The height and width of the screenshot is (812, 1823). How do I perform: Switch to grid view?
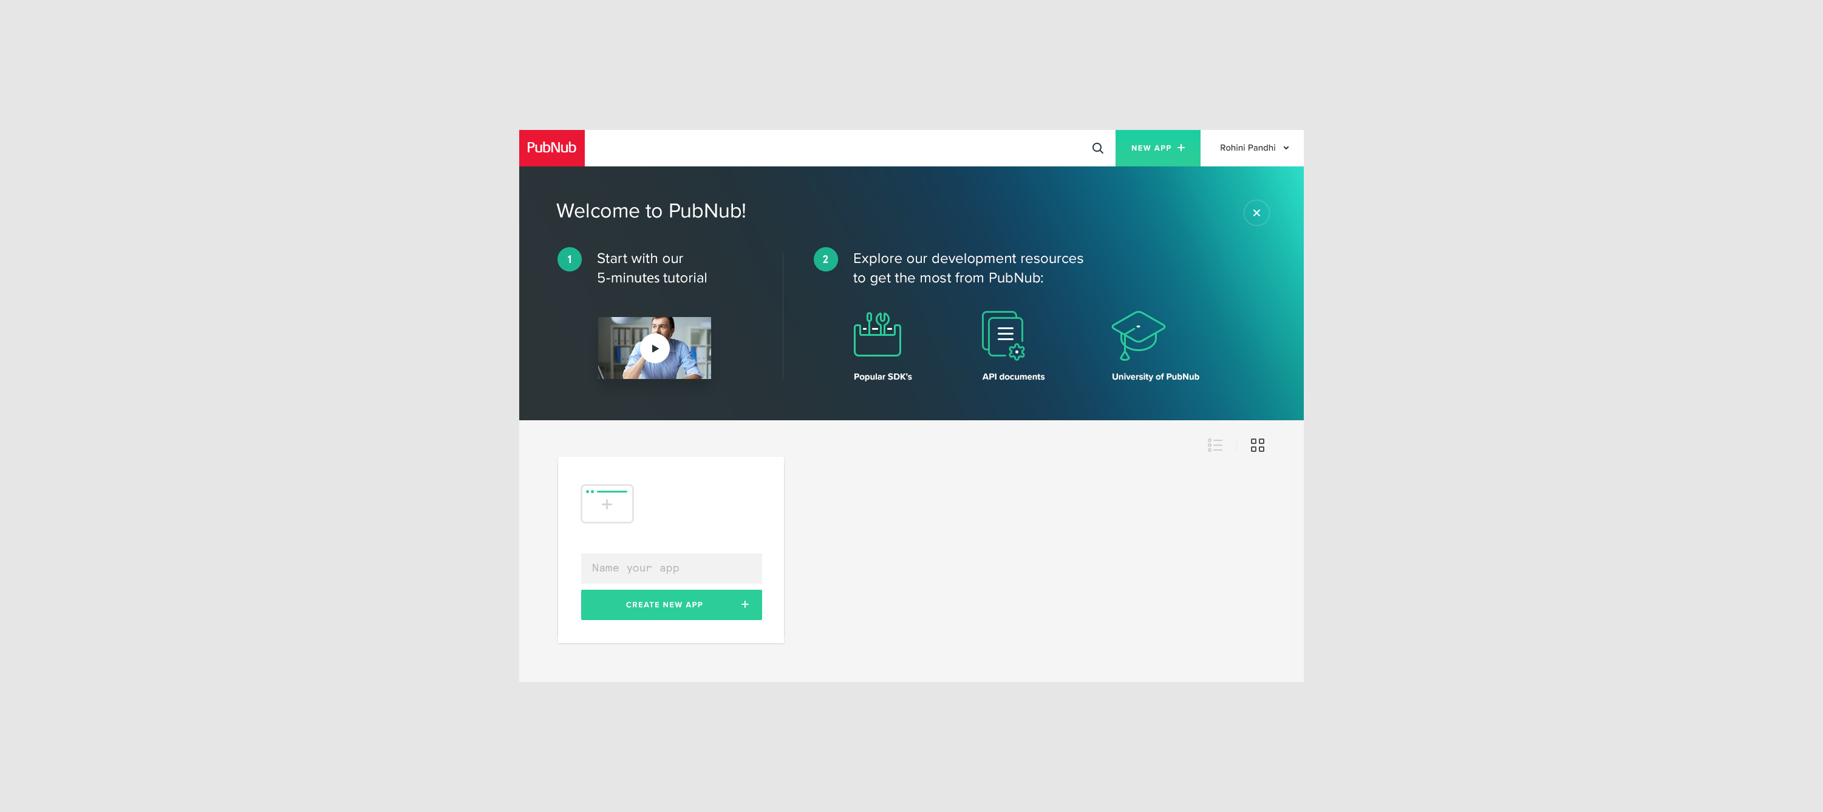[1257, 445]
